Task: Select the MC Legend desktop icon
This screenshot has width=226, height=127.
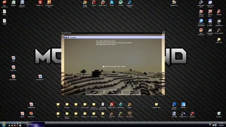Action: point(130,115)
